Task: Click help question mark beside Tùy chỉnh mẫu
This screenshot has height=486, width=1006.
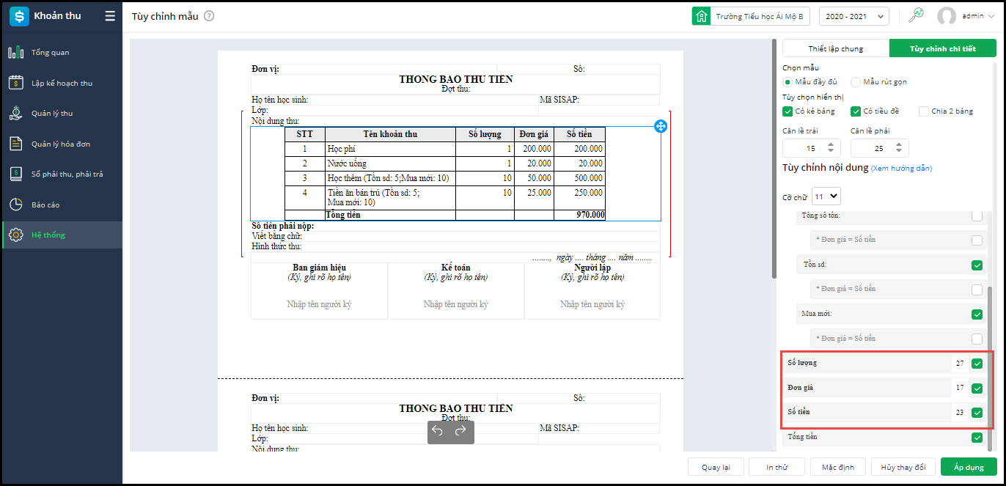Action: [x=209, y=16]
